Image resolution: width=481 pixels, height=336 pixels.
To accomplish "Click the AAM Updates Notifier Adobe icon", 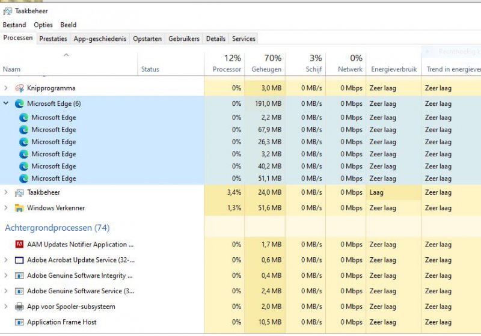I will coord(19,245).
